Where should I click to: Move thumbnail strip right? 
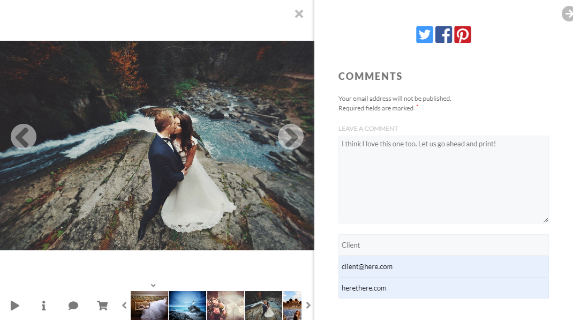[x=308, y=305]
